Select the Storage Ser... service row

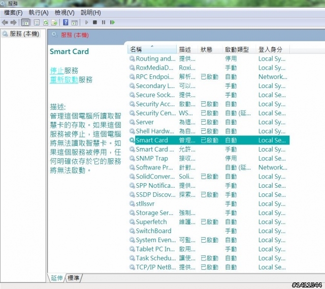(x=209, y=213)
